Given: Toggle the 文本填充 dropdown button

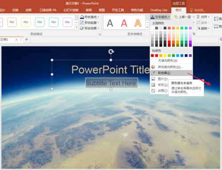Looking at the screenshot, I should (x=160, y=17).
